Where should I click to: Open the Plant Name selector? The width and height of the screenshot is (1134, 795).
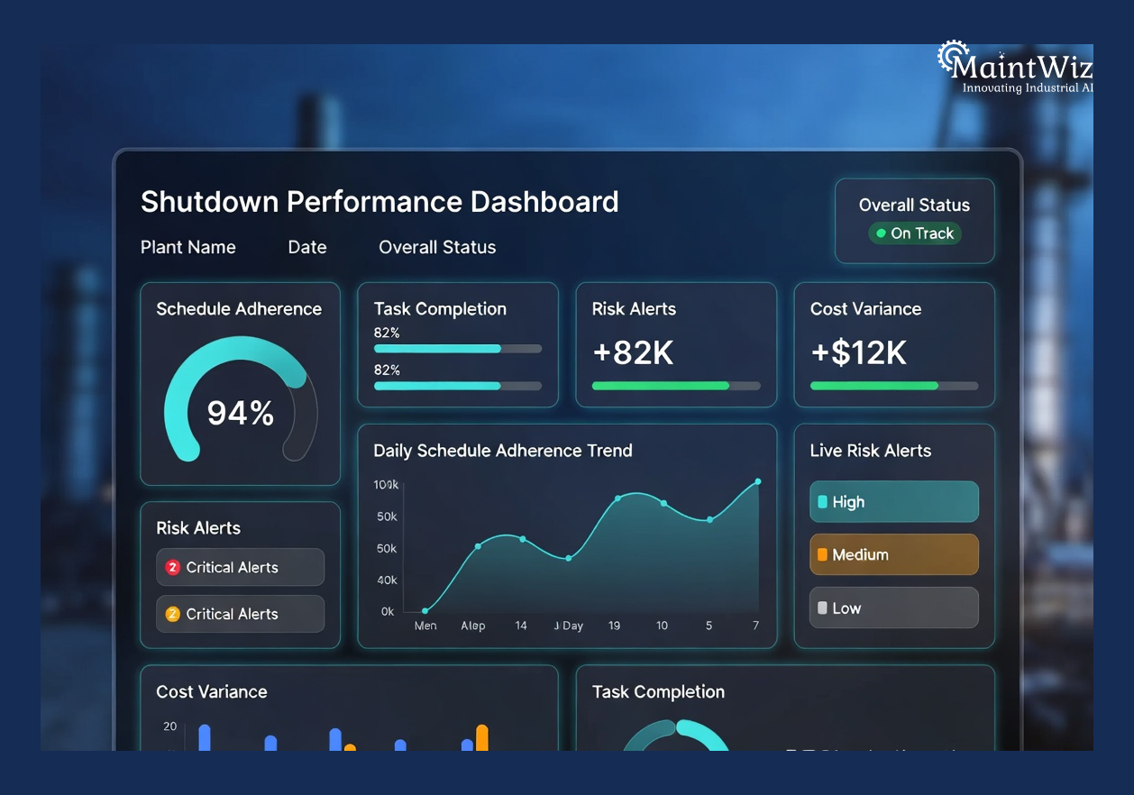click(x=187, y=247)
